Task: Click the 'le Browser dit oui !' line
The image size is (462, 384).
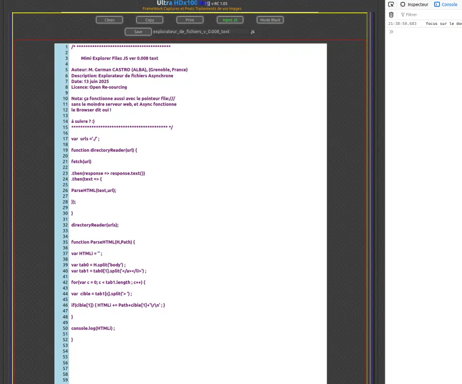Action: coord(91,110)
